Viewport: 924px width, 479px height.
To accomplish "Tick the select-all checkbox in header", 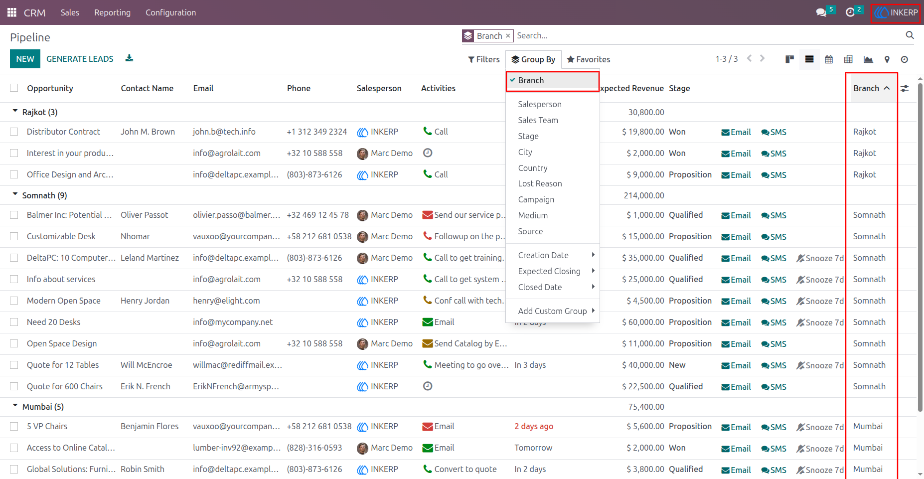I will [x=14, y=88].
